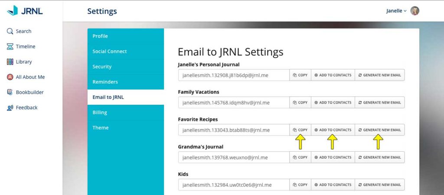Open the Bookbuilder icon
The width and height of the screenshot is (444, 195).
(x=10, y=92)
